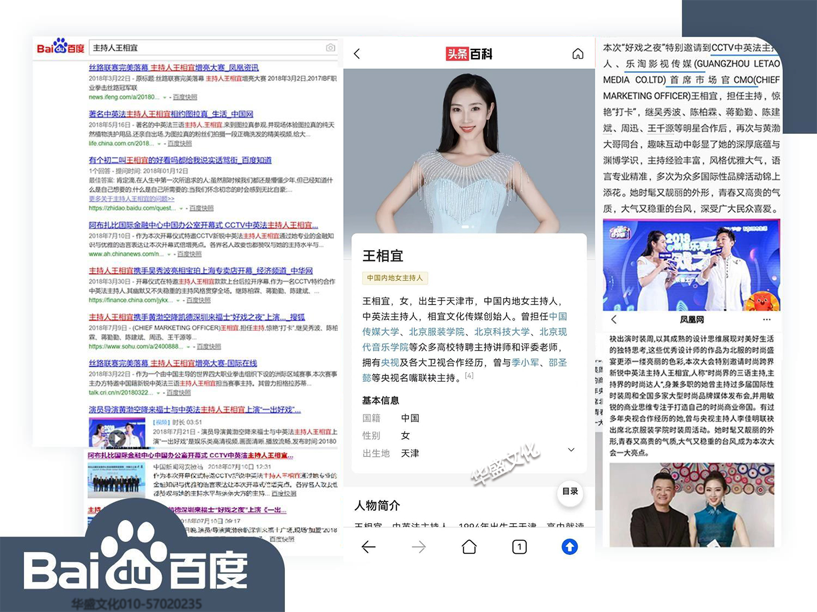Tap the 头条百科 logo at top
The image size is (817, 612).
click(x=469, y=54)
